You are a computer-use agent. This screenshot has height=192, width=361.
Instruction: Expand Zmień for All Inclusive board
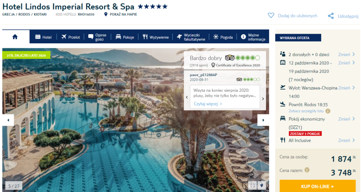click(346, 140)
